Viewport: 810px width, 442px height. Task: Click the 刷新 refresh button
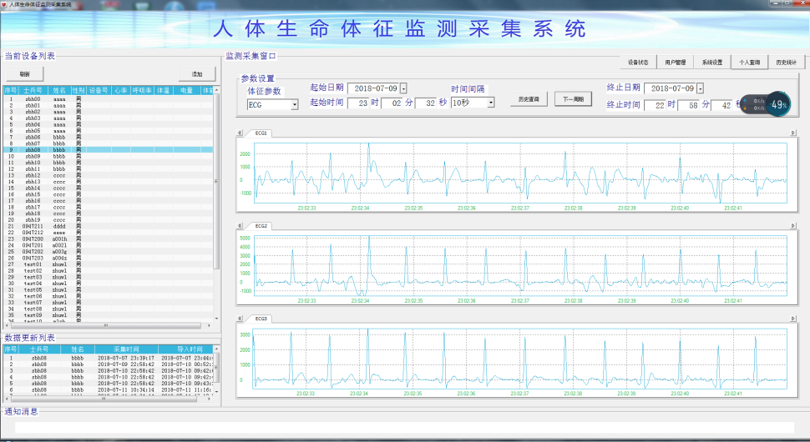point(25,74)
